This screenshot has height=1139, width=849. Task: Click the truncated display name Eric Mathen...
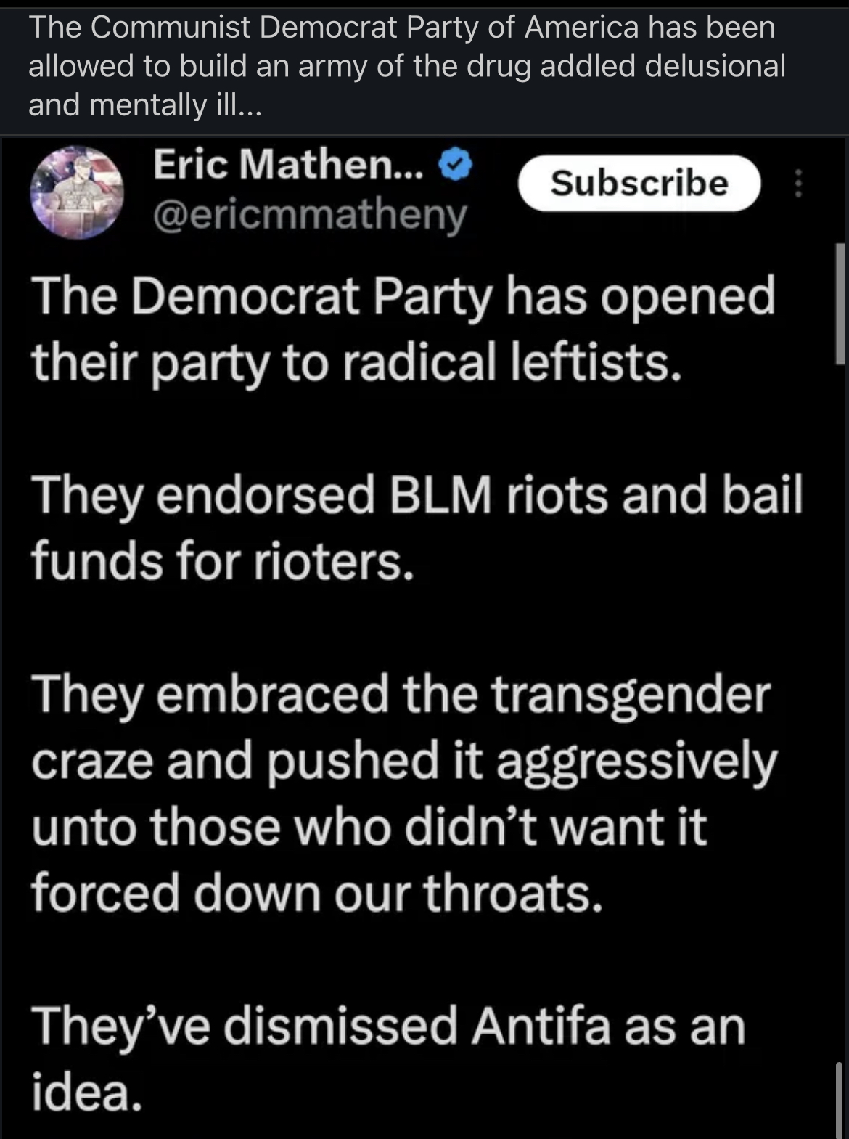tap(288, 165)
